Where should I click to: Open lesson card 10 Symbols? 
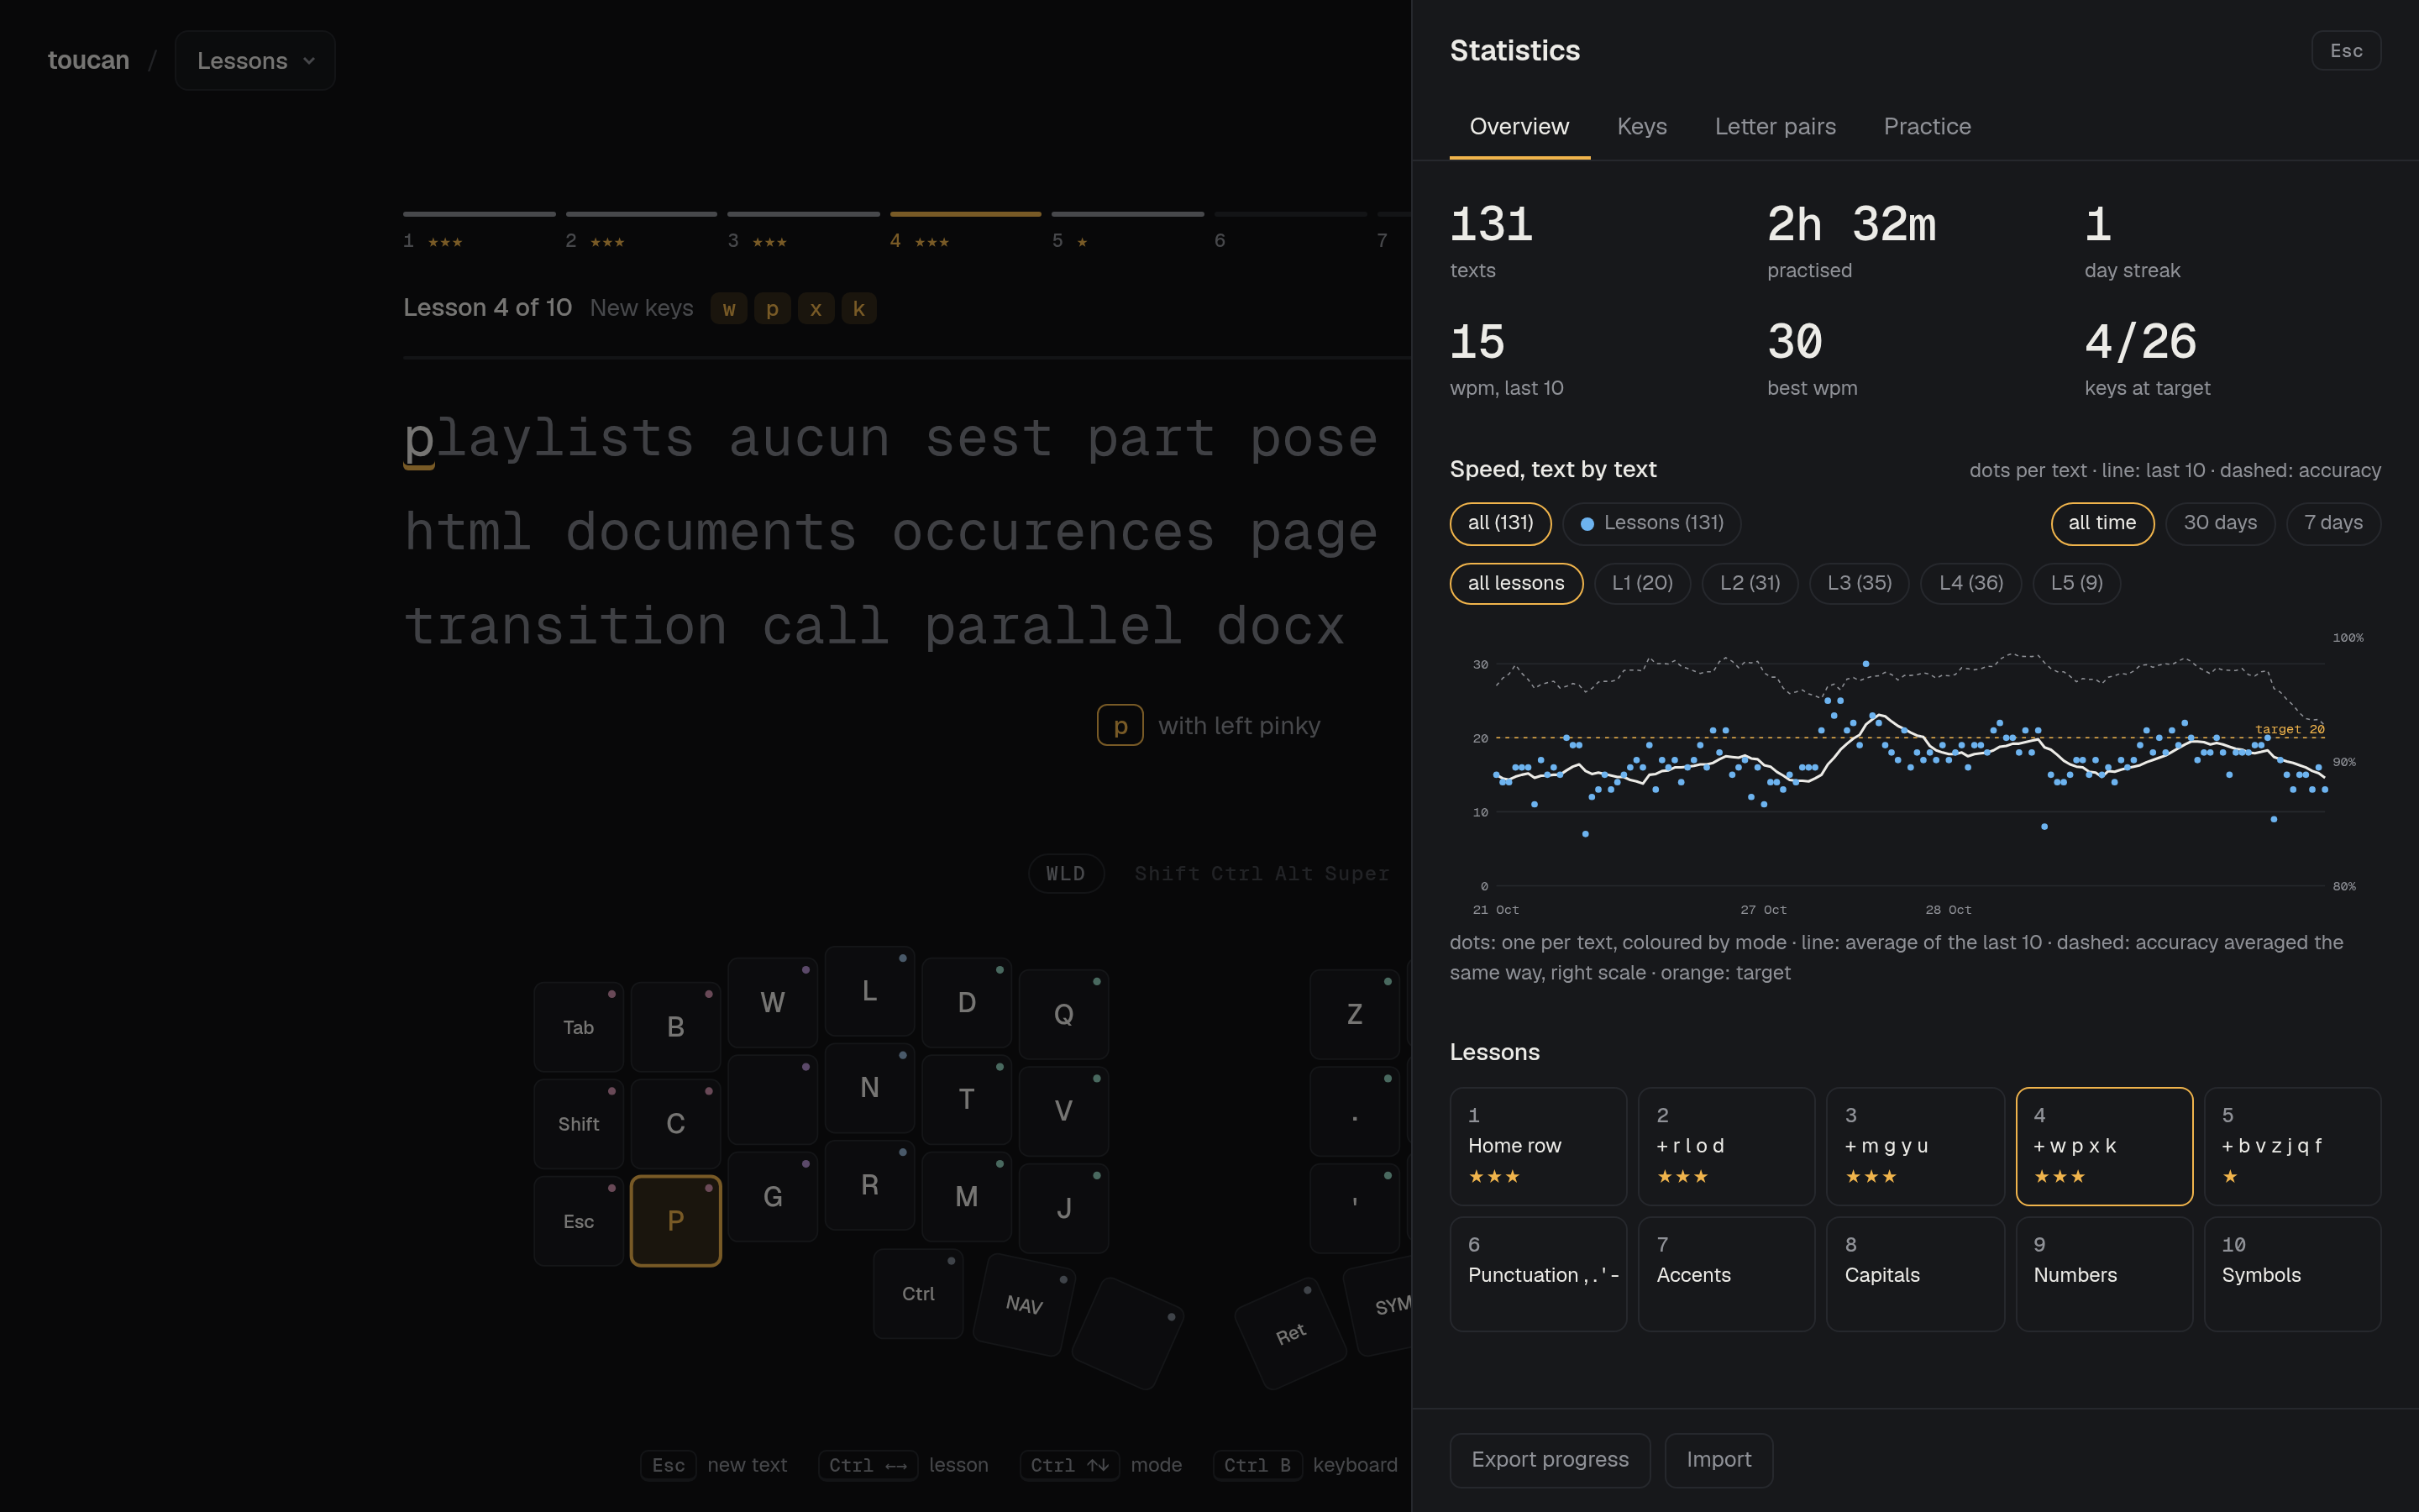pos(2292,1274)
